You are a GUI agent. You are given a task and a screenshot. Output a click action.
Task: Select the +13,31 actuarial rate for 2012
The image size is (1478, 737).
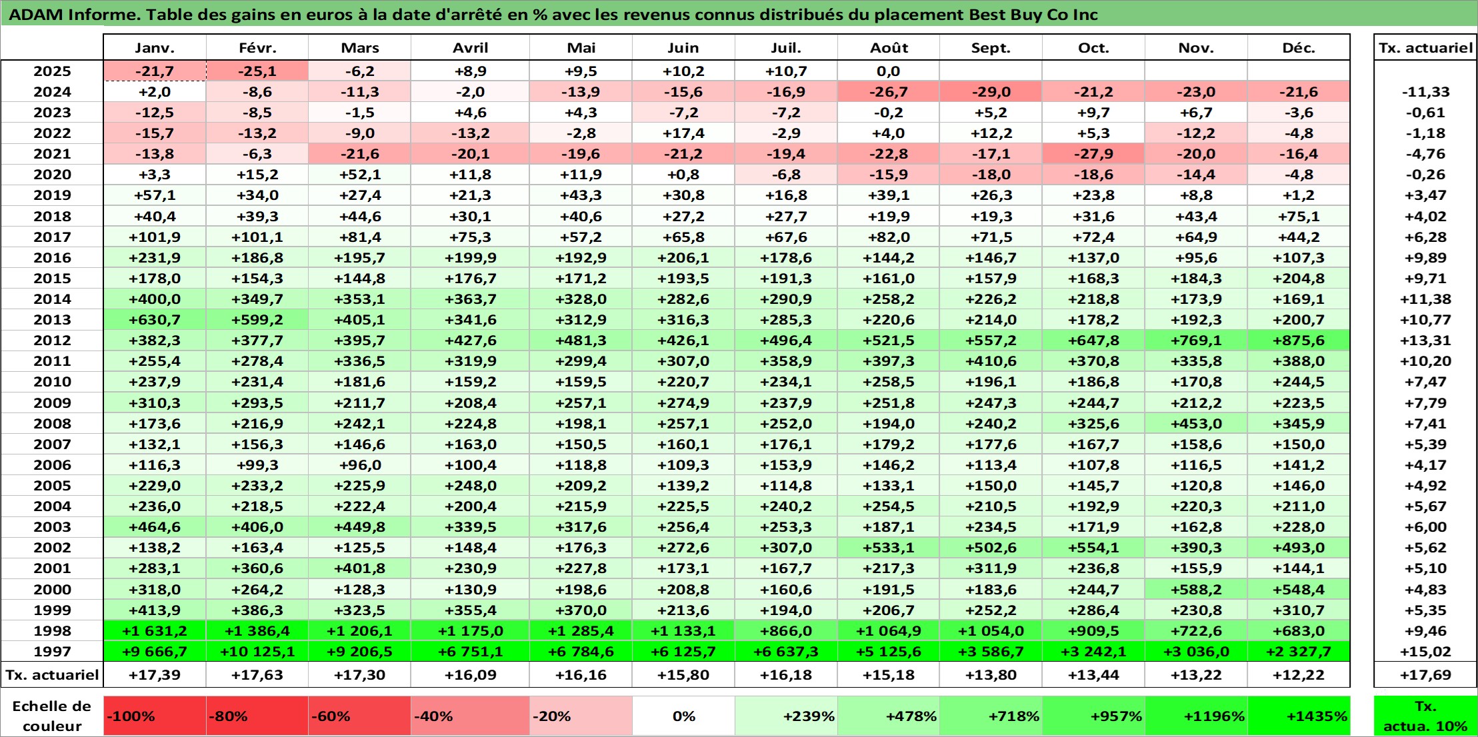[x=1425, y=341]
